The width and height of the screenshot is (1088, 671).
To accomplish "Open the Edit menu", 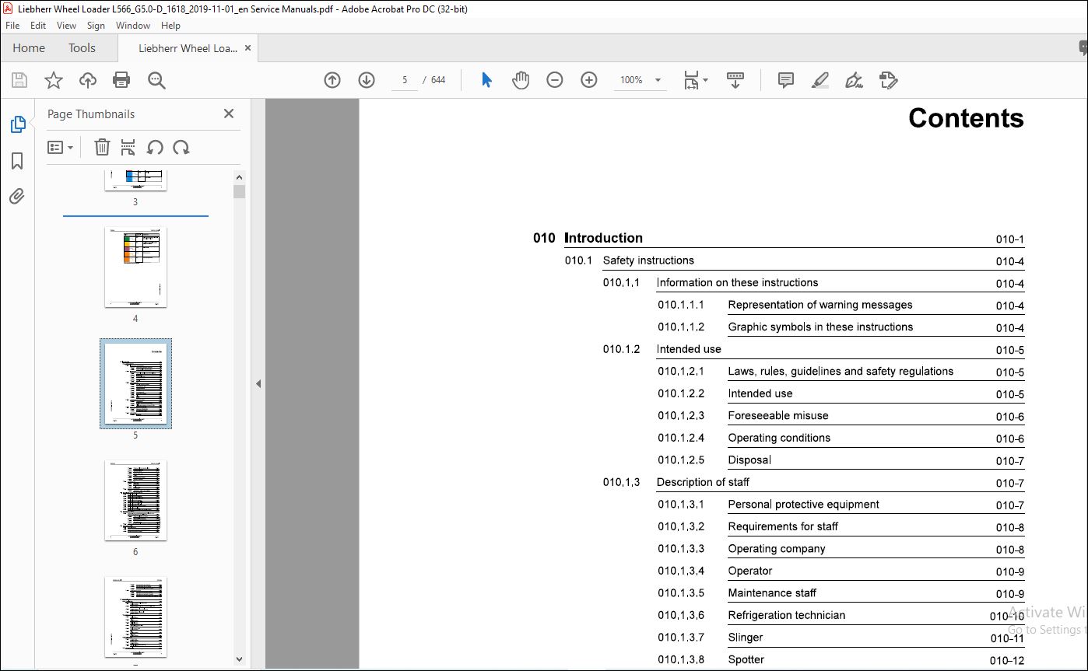I will (38, 26).
